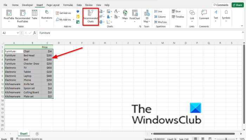
Task: Insert a pie or doughnut chart
Action: click(101, 22)
